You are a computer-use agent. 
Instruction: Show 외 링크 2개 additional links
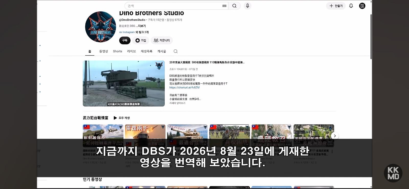pos(142,32)
